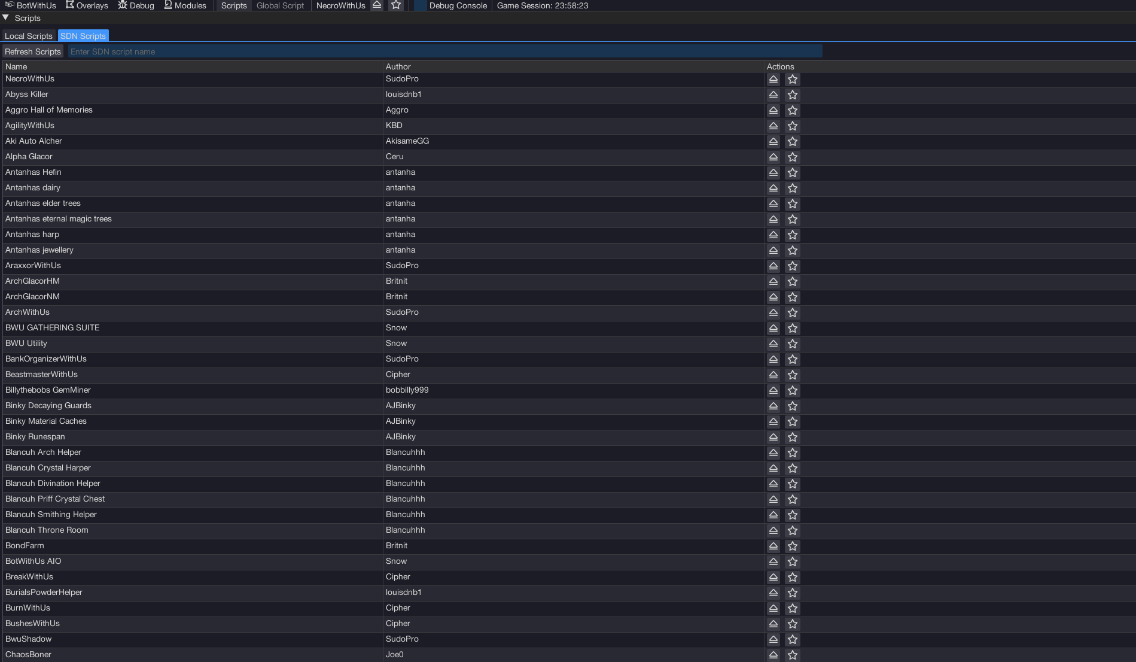Image resolution: width=1136 pixels, height=662 pixels.
Task: Click the load icon beside NecroWithUs in the top bar
Action: click(x=377, y=5)
